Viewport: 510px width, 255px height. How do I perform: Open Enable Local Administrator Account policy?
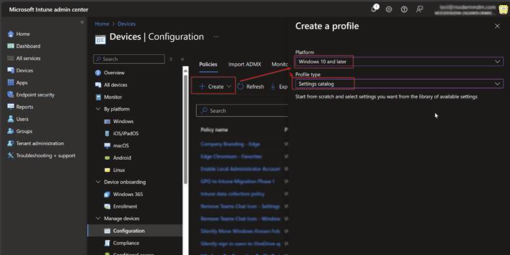coord(241,169)
